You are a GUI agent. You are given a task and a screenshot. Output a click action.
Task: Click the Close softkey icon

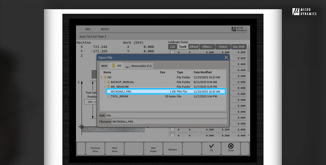click(231, 146)
